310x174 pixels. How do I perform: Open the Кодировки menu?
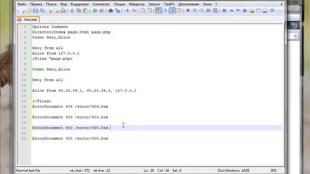coord(79,4)
